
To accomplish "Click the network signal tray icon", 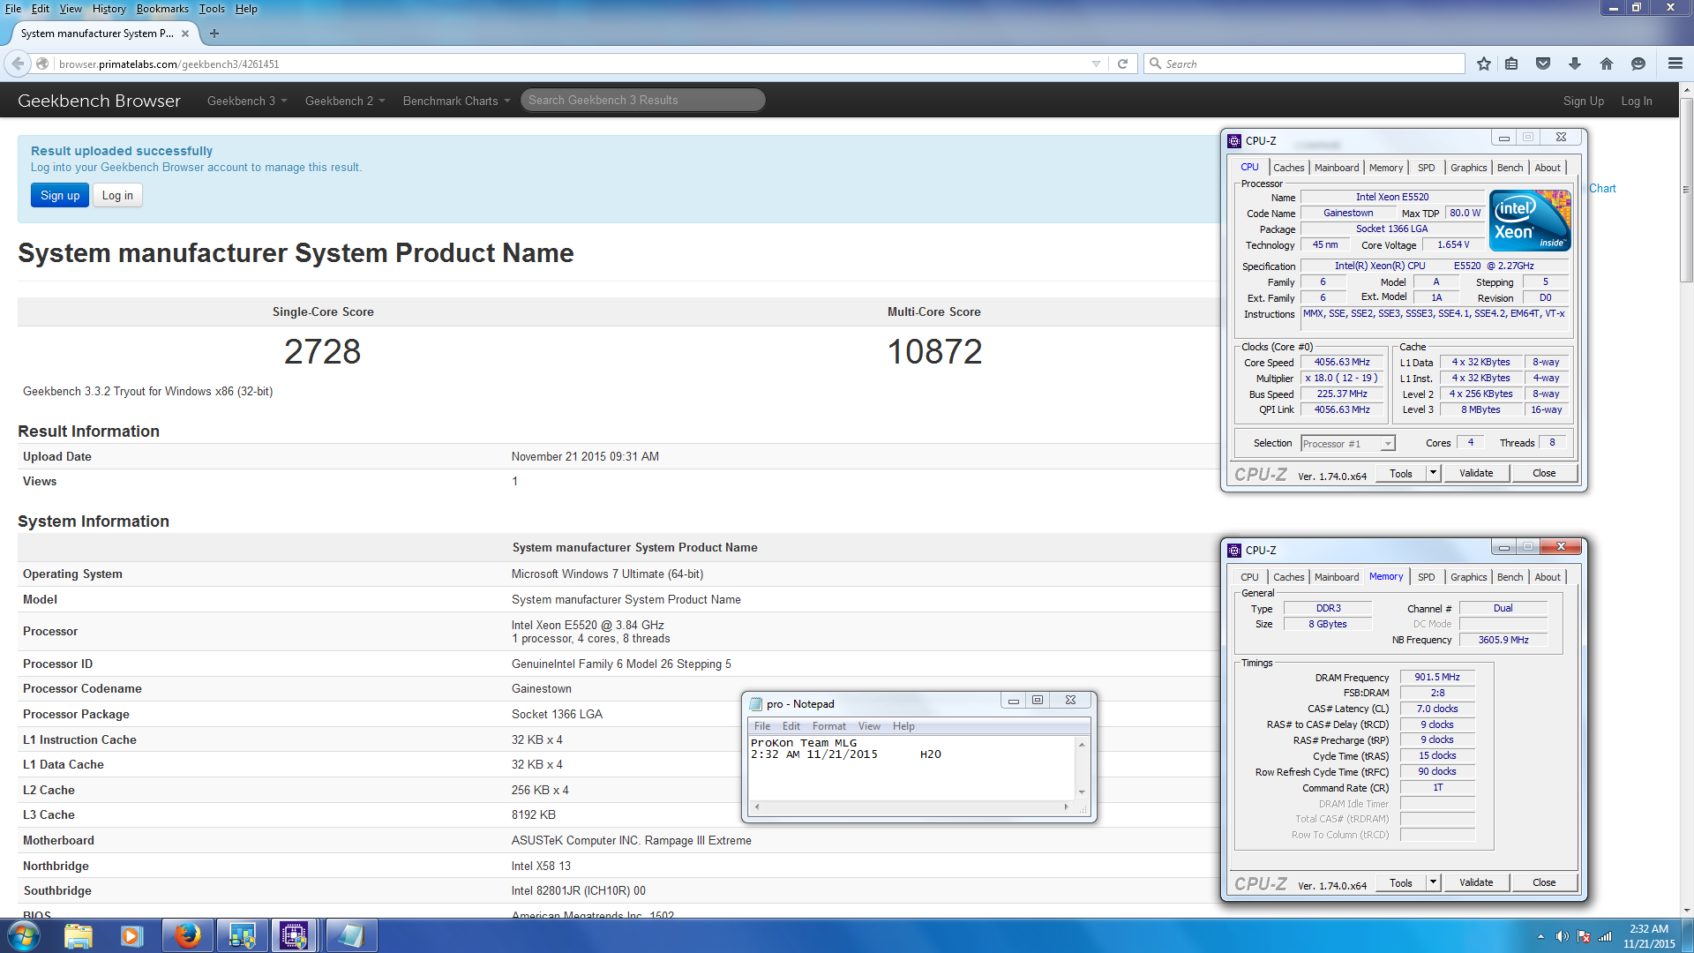I will coord(1605,936).
